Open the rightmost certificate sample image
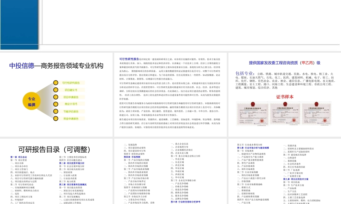This screenshot has width=341, height=204. [316, 114]
